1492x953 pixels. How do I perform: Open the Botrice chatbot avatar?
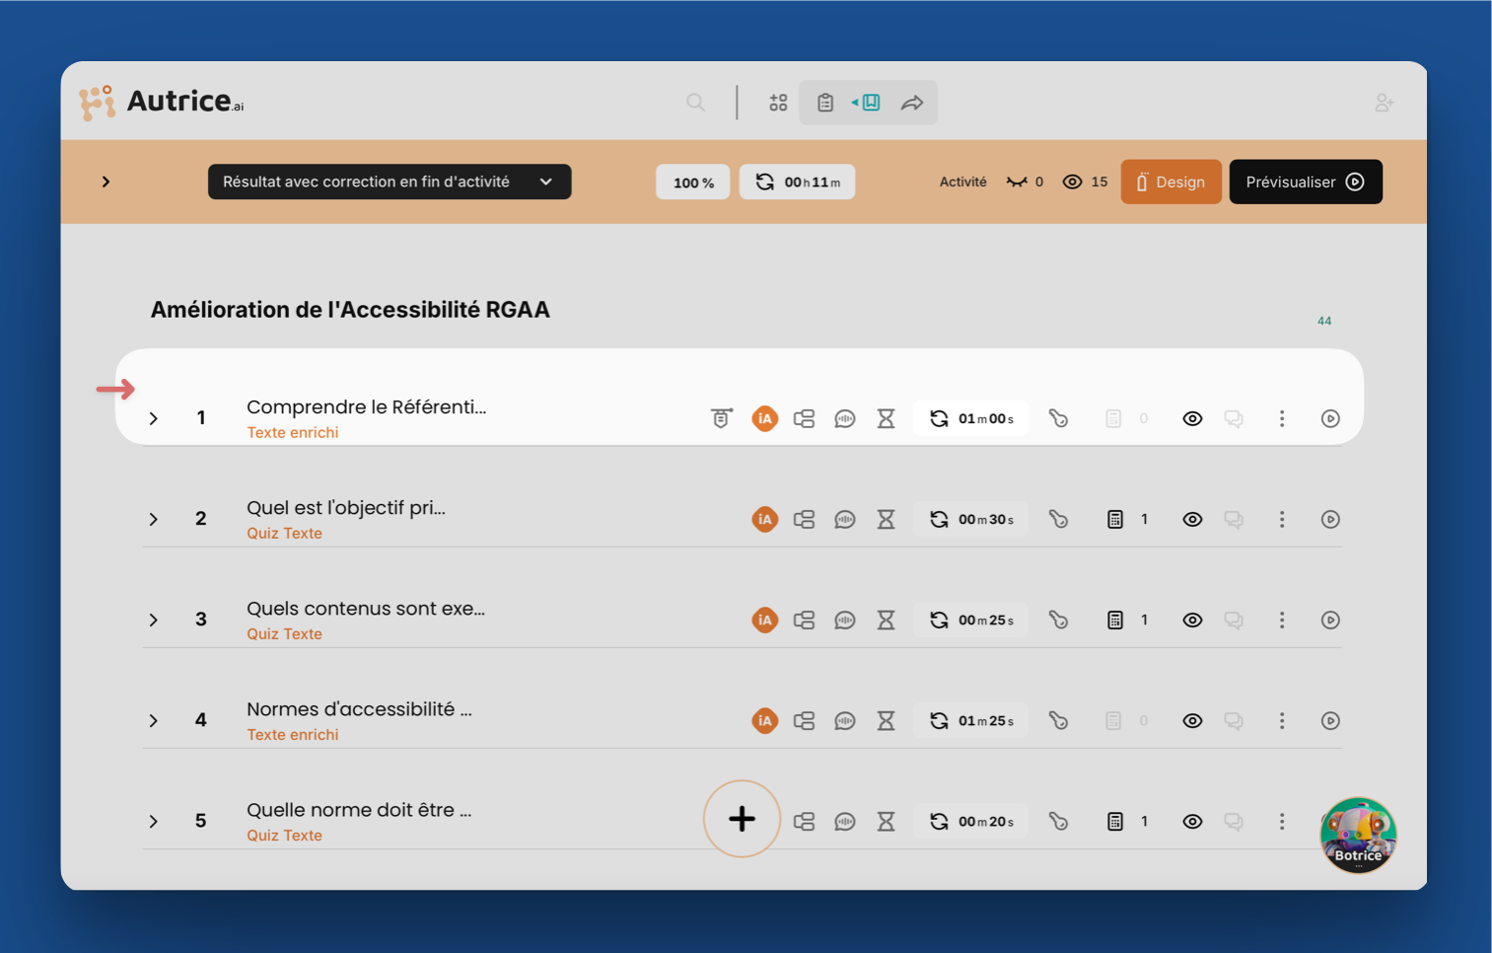(1358, 836)
